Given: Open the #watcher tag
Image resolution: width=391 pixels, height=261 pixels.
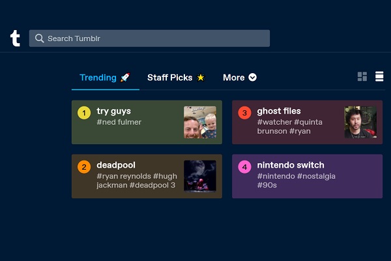Looking at the screenshot, I should pyautogui.click(x=274, y=122).
